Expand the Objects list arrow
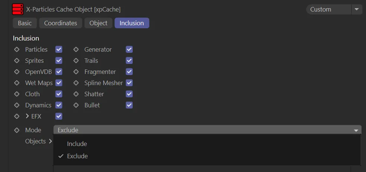366x172 pixels. pos(50,141)
